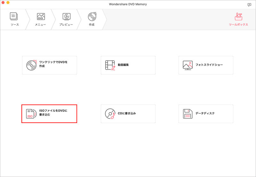Select the プレビュー tab label
Image resolution: width=256 pixels, height=177 pixels.
coord(66,25)
